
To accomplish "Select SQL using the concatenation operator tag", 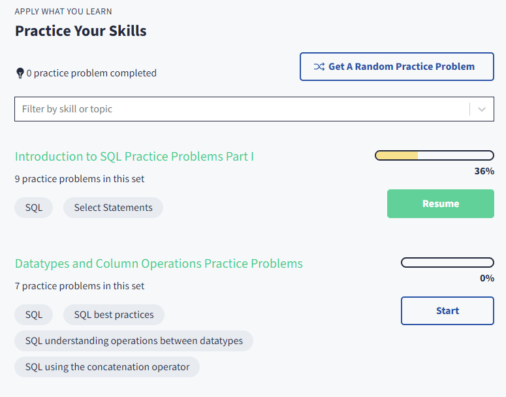I will (107, 367).
